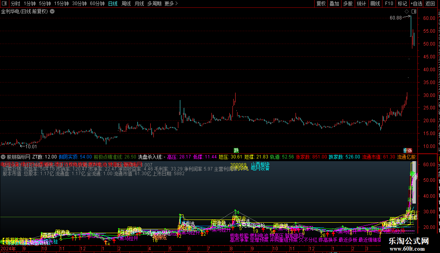Select the 30分钟 period tab

click(x=79, y=4)
